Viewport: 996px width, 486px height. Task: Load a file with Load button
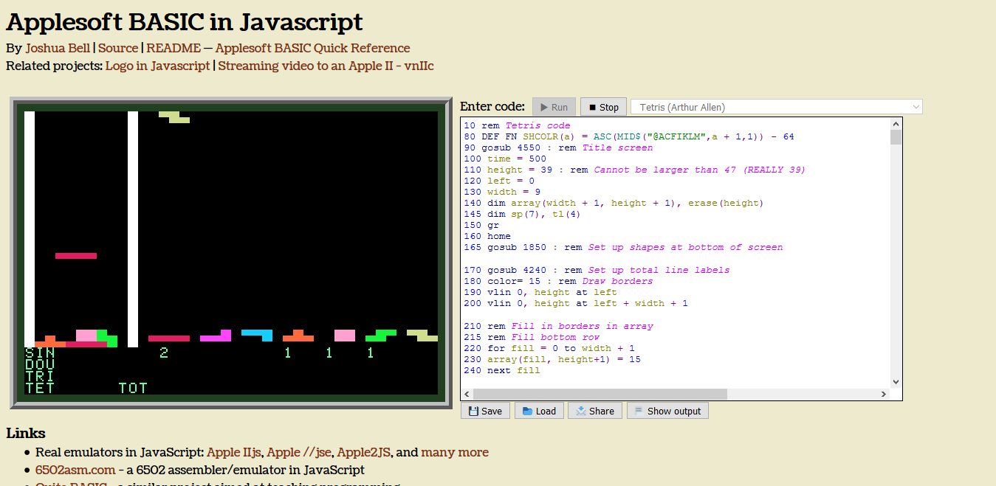coord(539,411)
